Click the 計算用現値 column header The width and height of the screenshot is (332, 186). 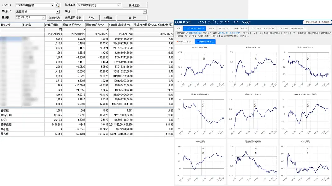tap(53, 25)
